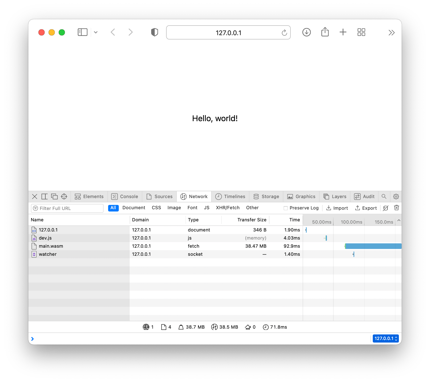The image size is (430, 382).
Task: Filter network requests by Other
Action: pyautogui.click(x=252, y=208)
